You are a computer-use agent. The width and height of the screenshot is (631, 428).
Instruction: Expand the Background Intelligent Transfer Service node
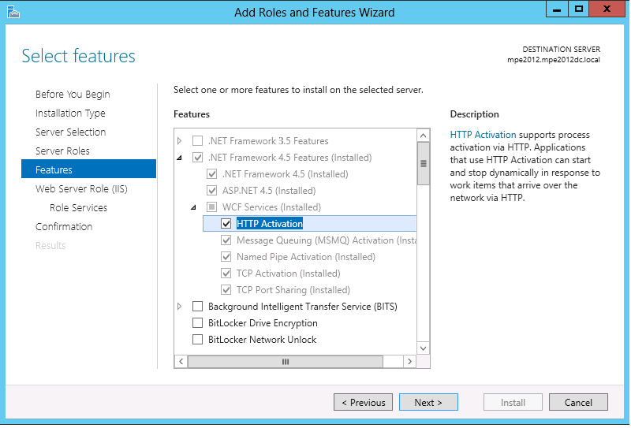tap(180, 306)
